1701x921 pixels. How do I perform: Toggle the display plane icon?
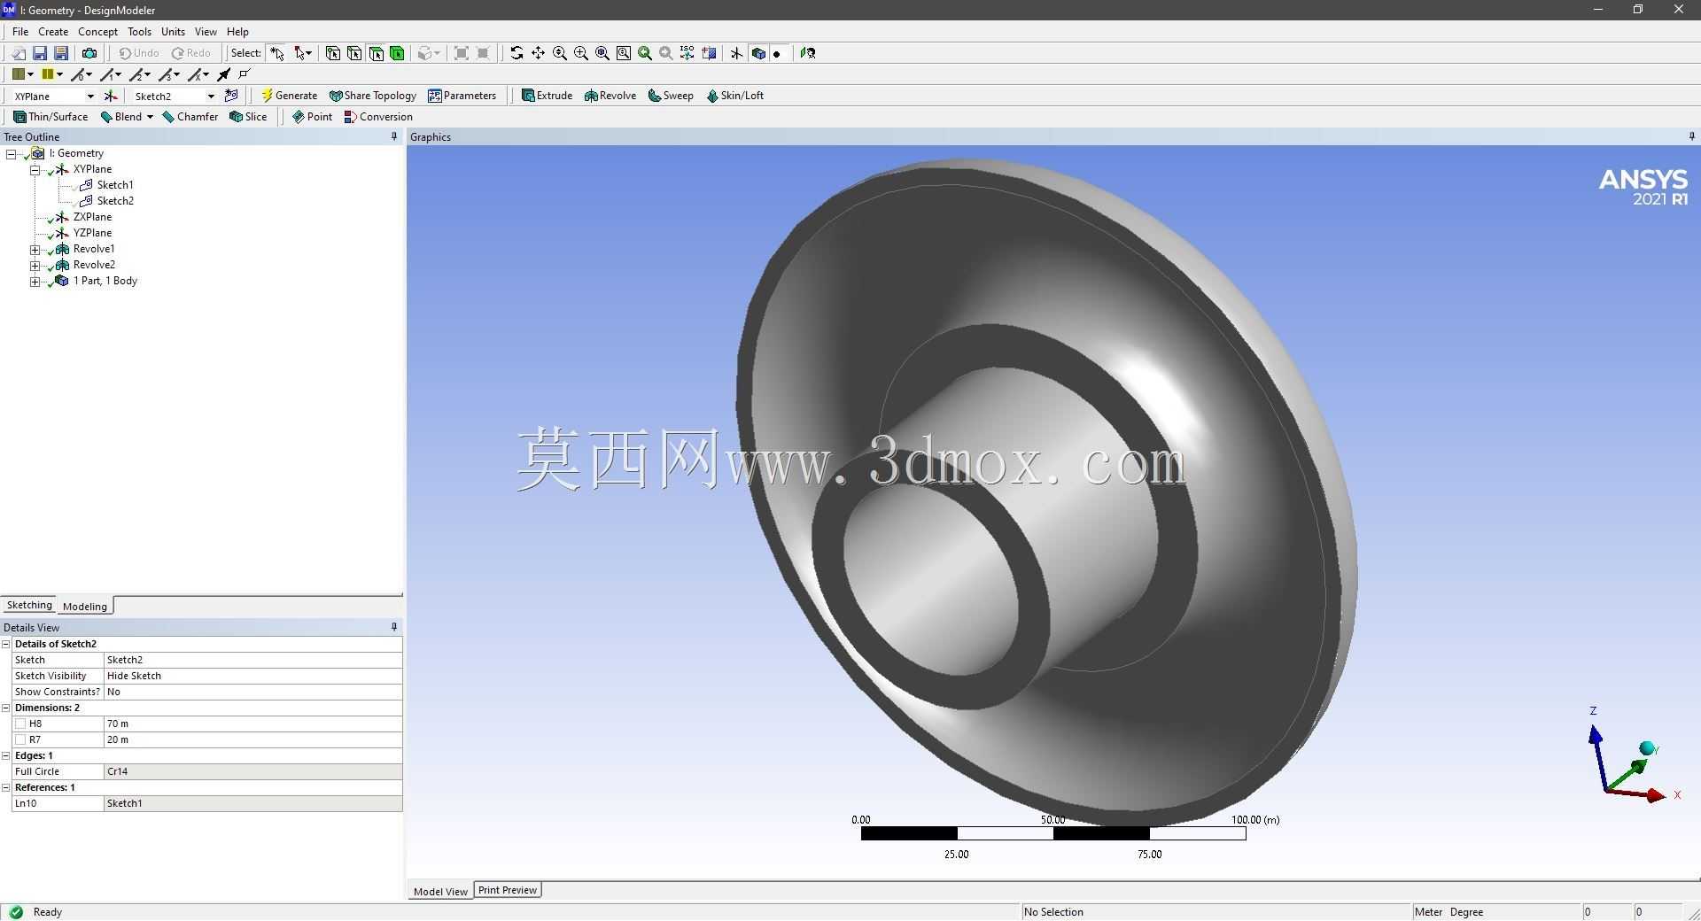pyautogui.click(x=736, y=53)
